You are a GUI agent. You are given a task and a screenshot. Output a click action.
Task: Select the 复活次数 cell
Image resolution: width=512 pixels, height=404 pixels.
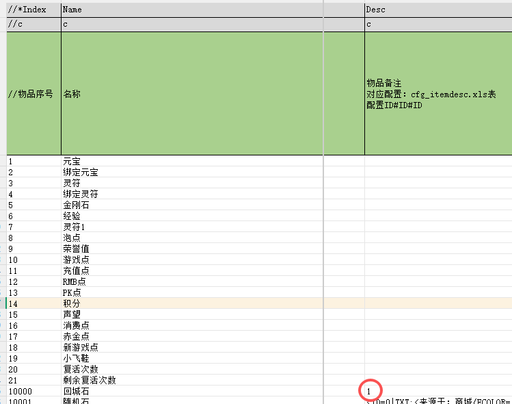click(80, 369)
